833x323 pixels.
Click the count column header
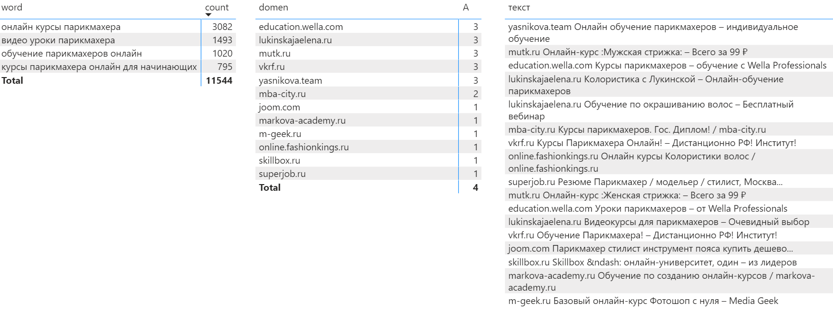coord(217,8)
